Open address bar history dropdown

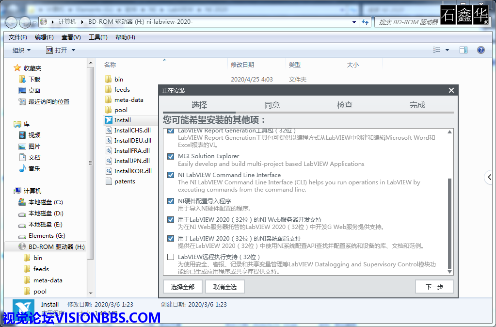pos(354,22)
